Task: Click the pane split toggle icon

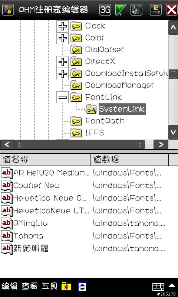Action: tap(82, 286)
